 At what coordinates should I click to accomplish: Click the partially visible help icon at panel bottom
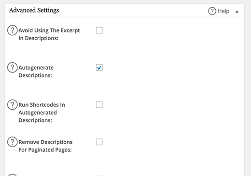point(12,175)
